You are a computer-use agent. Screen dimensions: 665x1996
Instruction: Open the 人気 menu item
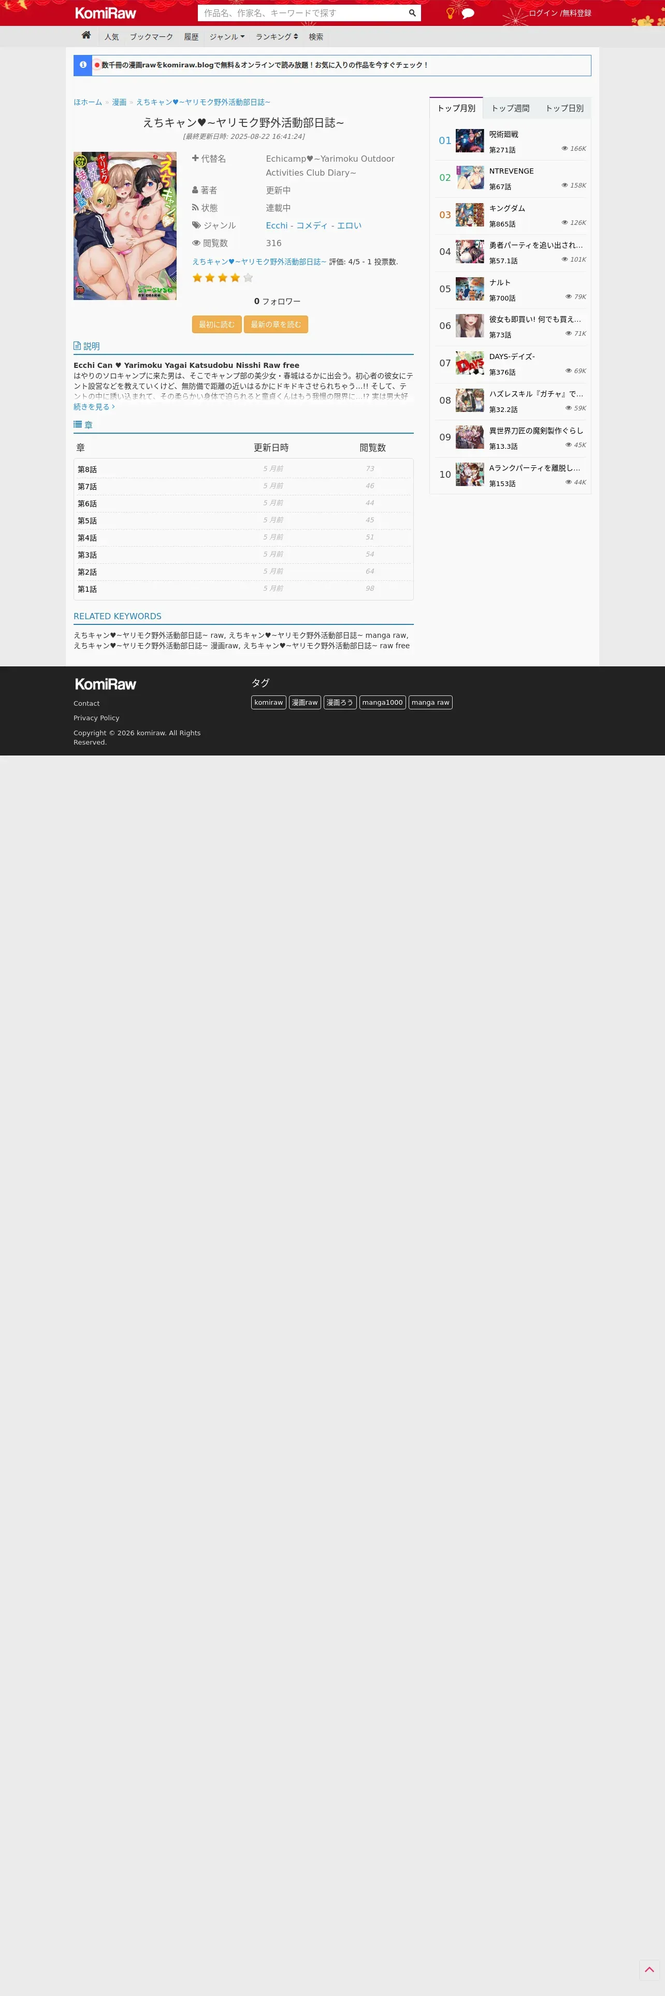point(111,37)
